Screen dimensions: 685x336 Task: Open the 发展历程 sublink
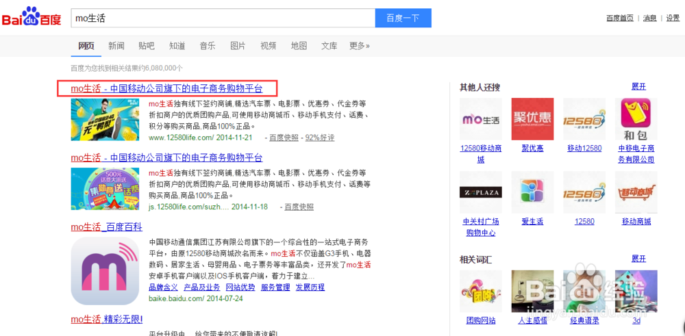click(x=310, y=287)
